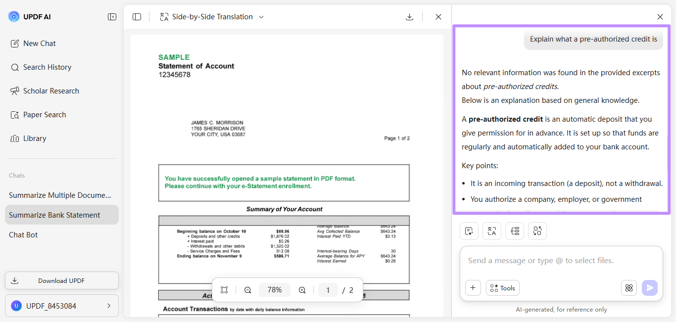Click the 78% zoom level field

tap(275, 290)
